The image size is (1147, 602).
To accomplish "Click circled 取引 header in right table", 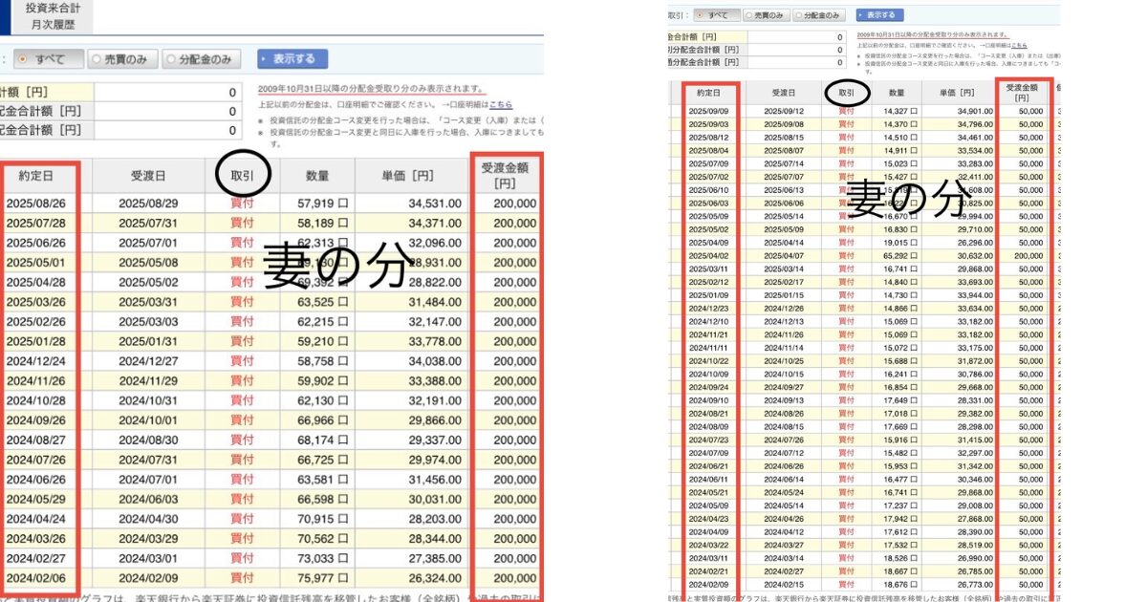I will [846, 93].
